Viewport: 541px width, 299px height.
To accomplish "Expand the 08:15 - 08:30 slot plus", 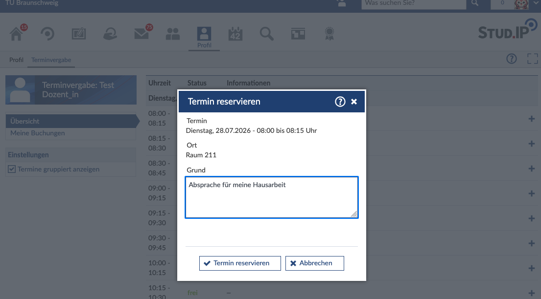I will click(531, 144).
